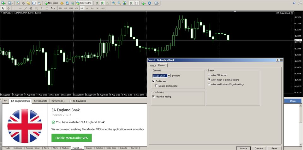The image size is (303, 150).
Task: Click the blue Open button
Action: 293,101
